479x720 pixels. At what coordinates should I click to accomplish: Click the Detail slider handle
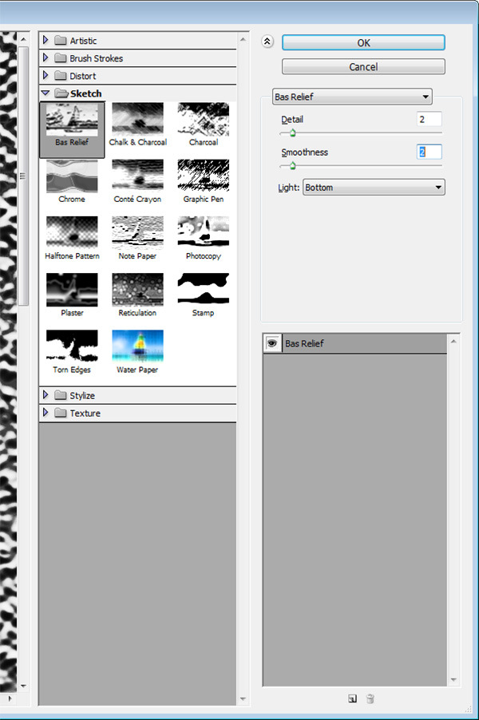(292, 133)
